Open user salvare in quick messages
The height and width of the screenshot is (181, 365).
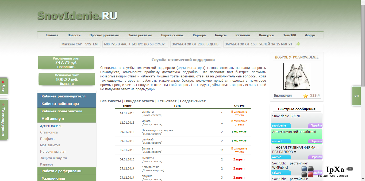pyautogui.click(x=281, y=173)
